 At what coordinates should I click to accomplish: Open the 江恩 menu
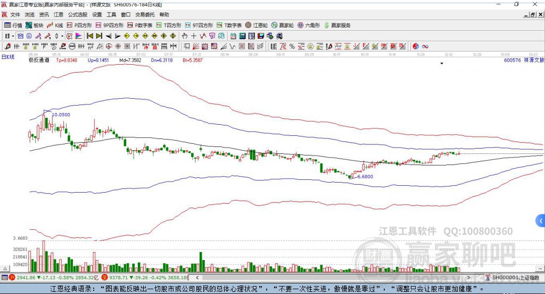[x=58, y=14]
